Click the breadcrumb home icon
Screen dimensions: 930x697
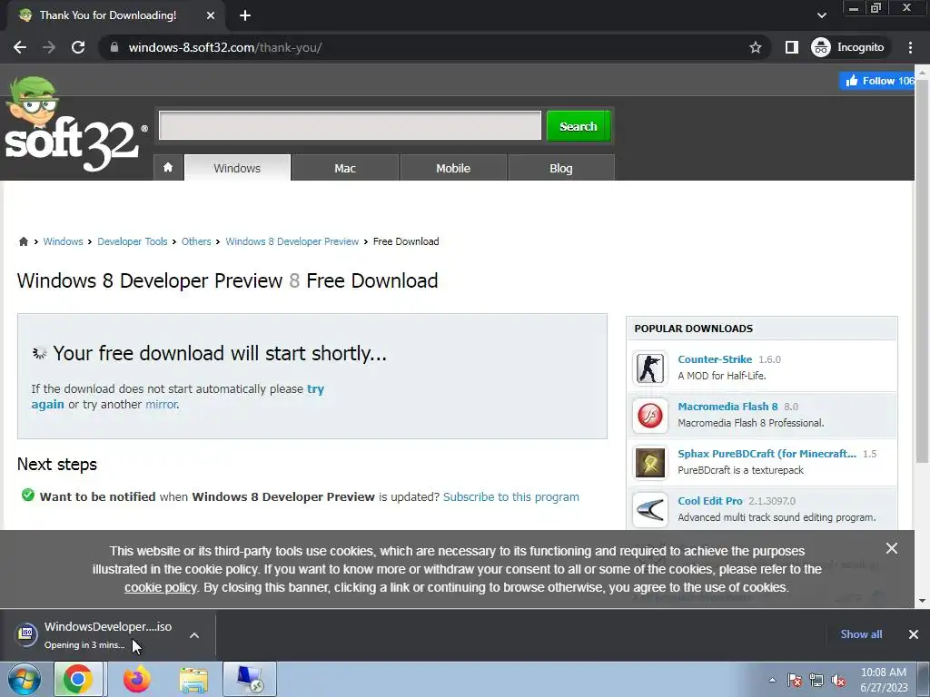23,241
